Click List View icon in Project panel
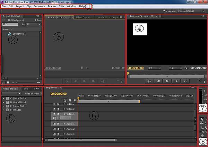 [x=3, y=83]
